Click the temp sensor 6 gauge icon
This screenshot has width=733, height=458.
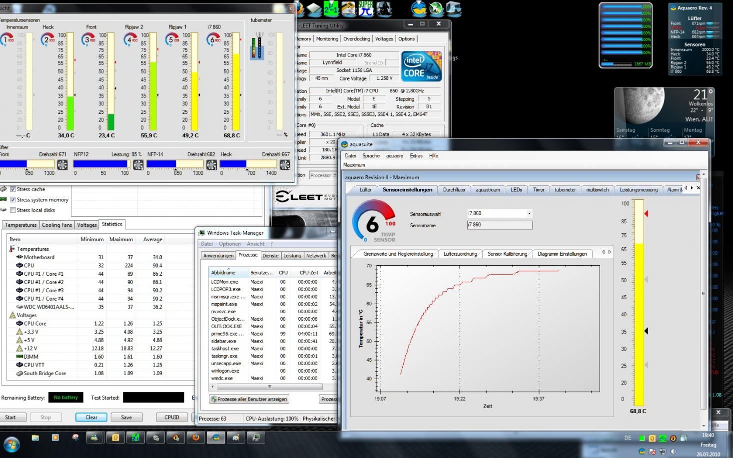pos(372,222)
